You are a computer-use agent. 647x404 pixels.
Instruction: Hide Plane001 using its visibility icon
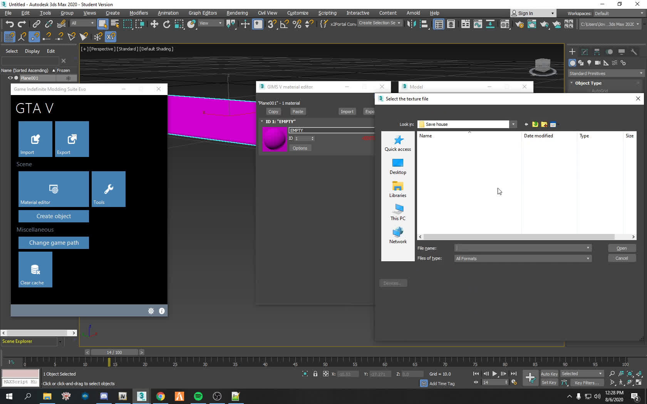coord(10,78)
